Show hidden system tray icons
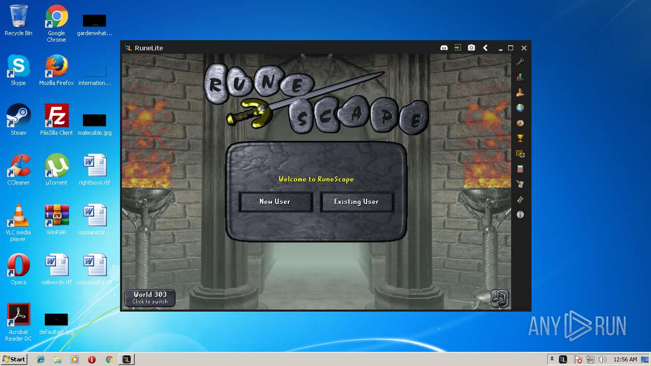Screen dimensions: 651x366 (552, 359)
